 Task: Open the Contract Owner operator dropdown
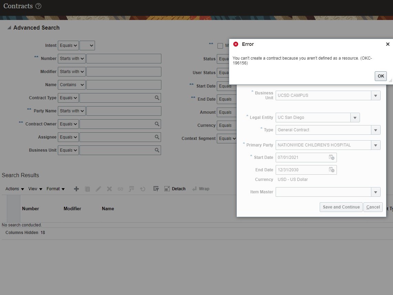tap(68, 124)
